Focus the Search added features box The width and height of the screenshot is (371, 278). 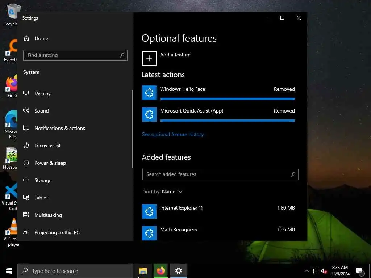coord(220,174)
